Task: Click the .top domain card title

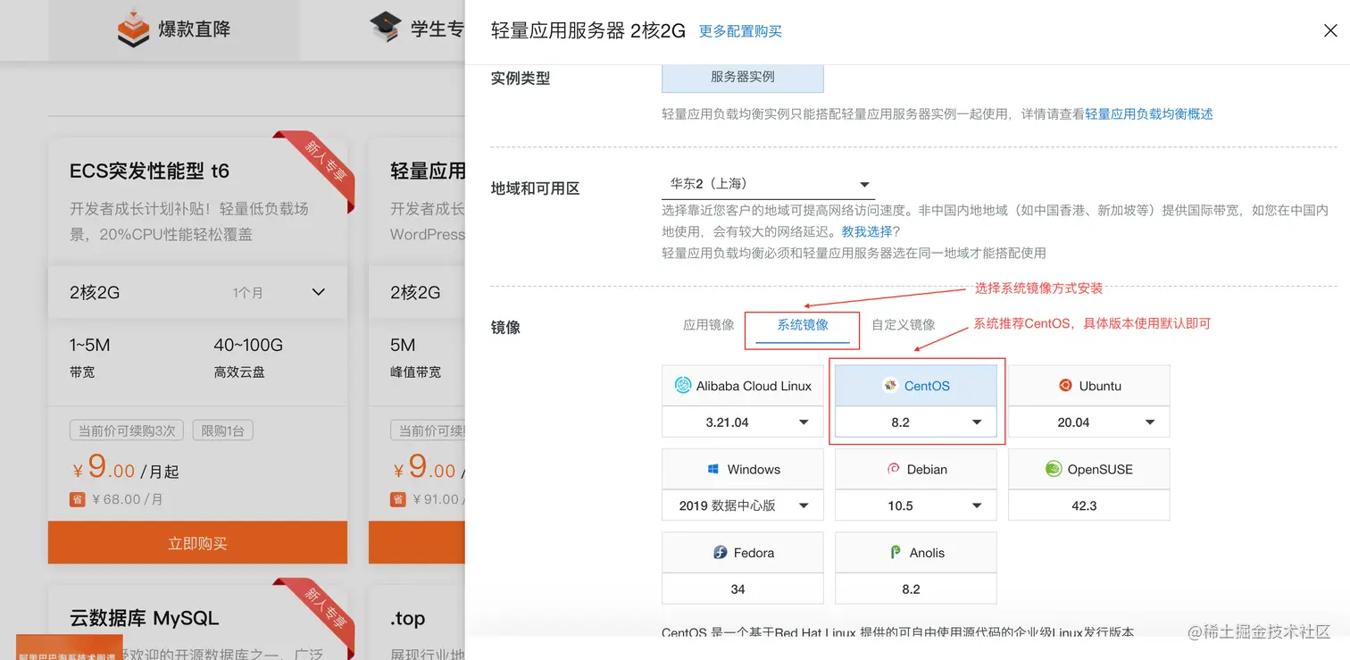Action: 408,618
